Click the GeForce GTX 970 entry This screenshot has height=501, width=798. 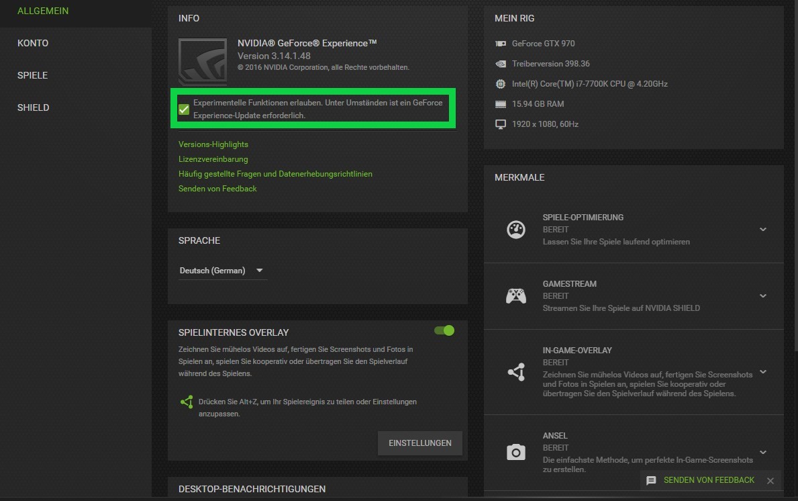(543, 44)
